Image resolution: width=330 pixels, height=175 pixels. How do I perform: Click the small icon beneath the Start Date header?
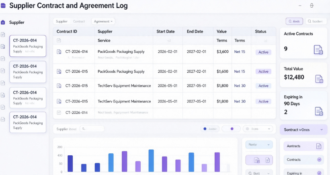tap(169, 41)
